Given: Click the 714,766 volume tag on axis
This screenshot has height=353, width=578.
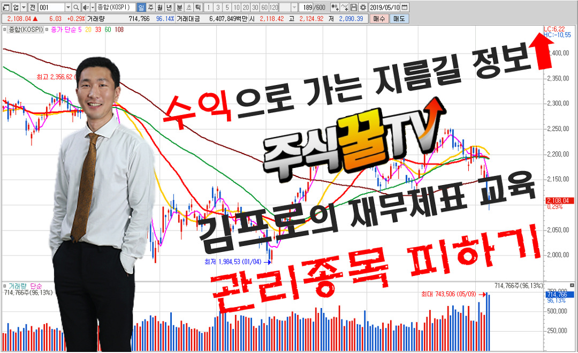Looking at the screenshot, I should (560, 294).
